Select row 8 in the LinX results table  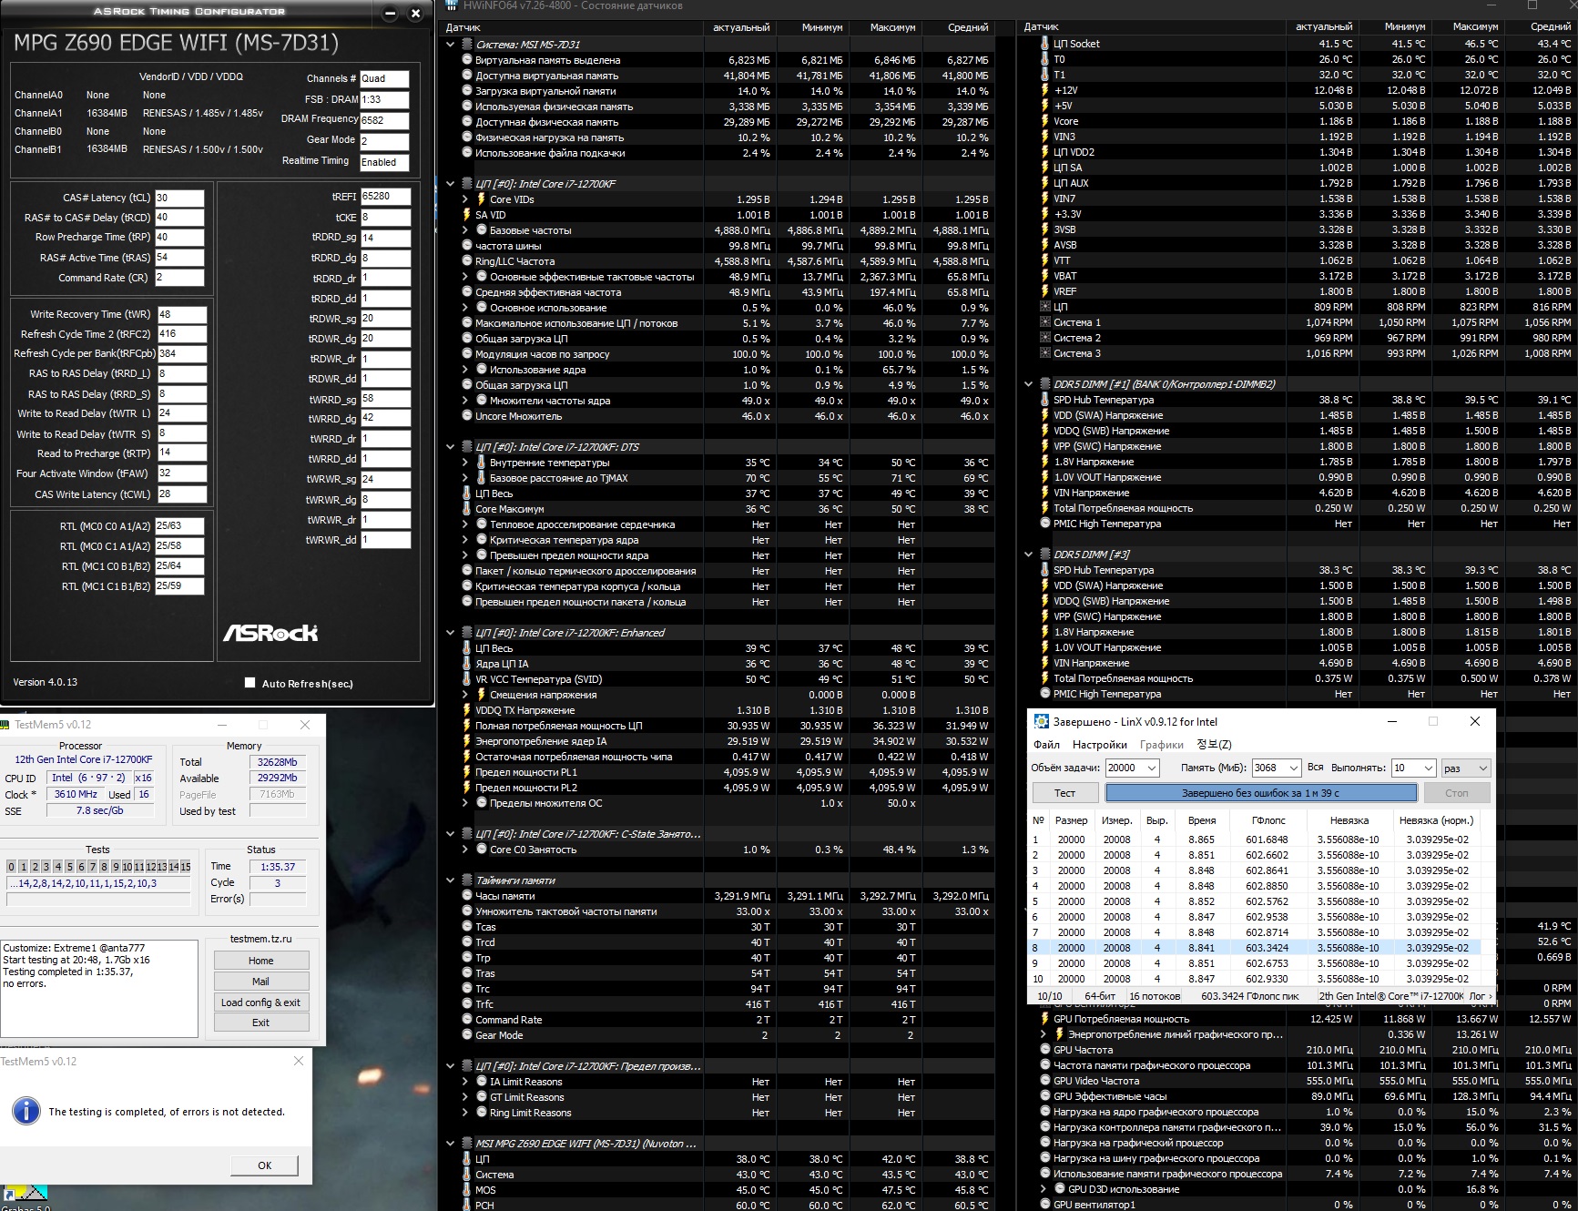coord(1253,948)
